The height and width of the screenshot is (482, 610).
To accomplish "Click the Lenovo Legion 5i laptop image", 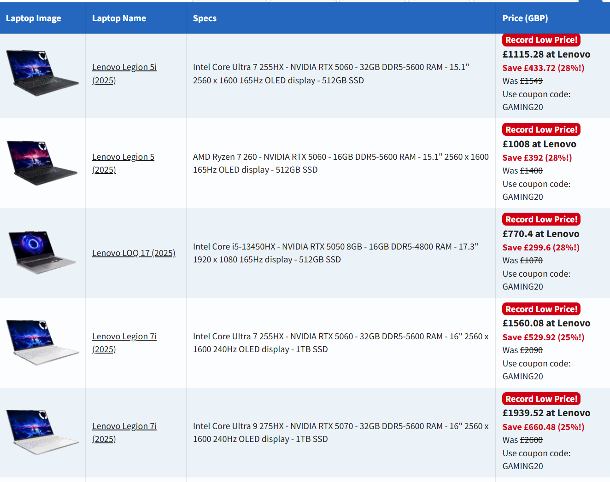I will pos(42,73).
